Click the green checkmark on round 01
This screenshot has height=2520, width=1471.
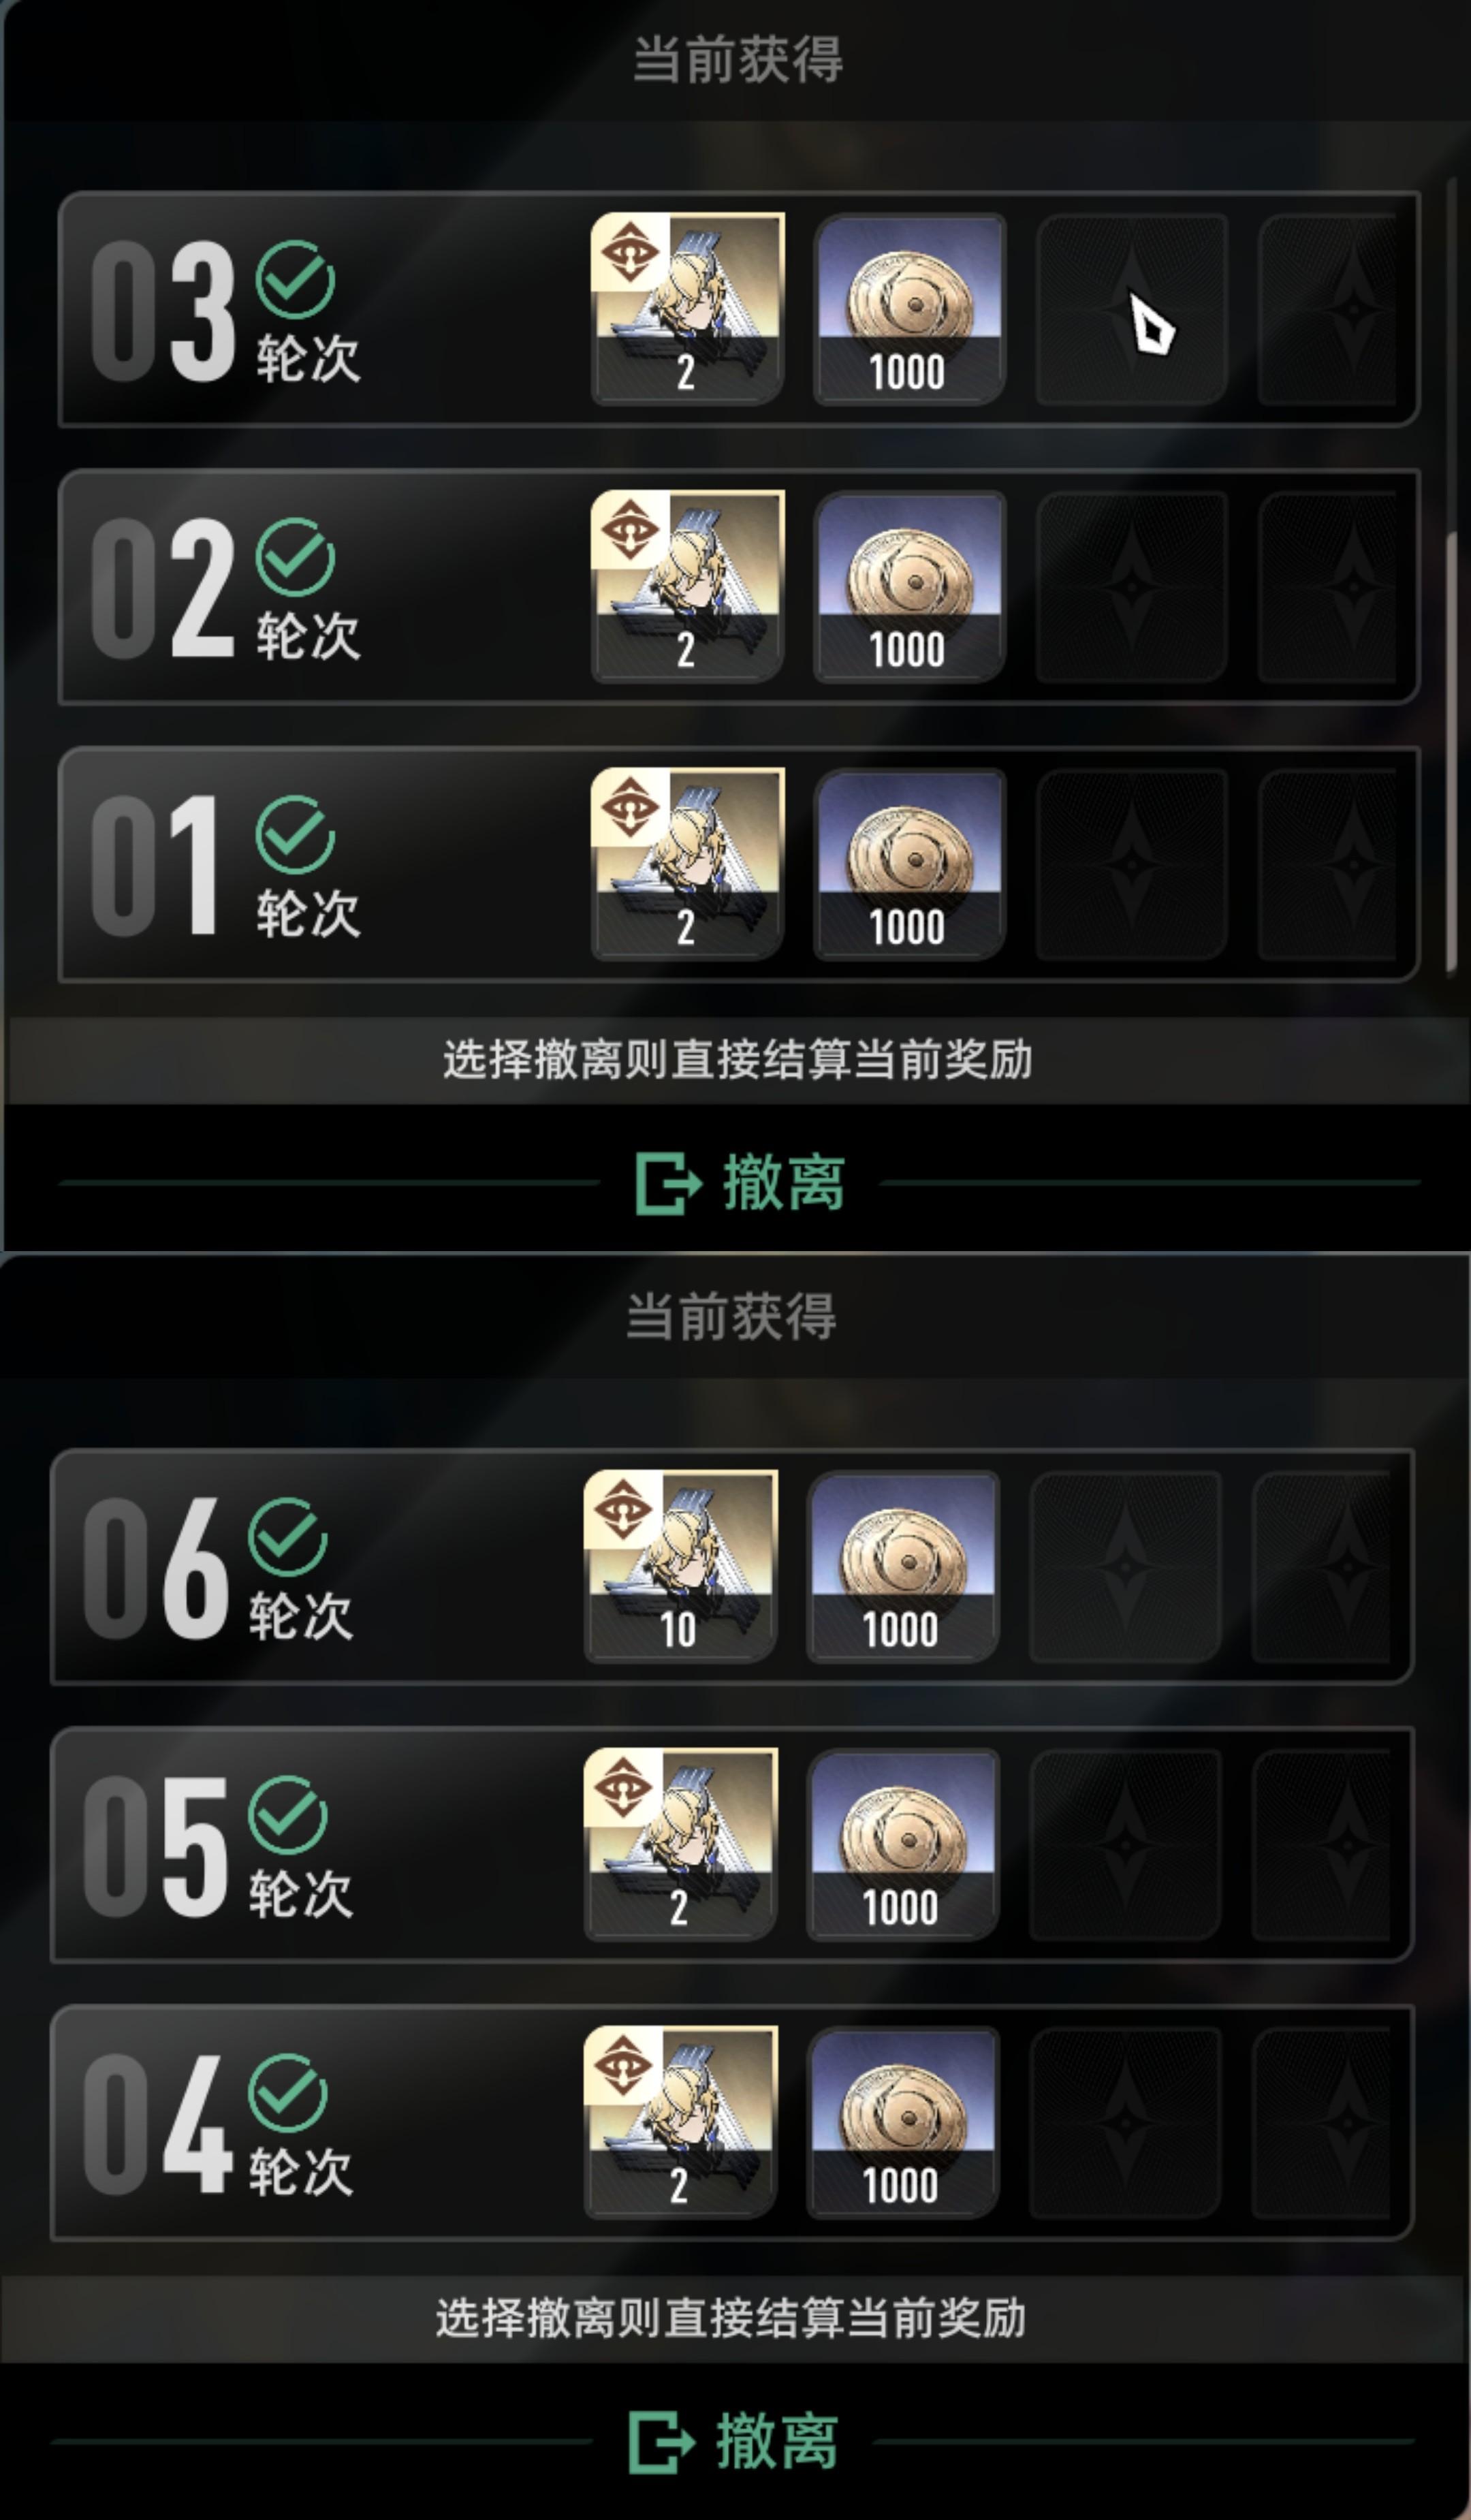coord(295,835)
